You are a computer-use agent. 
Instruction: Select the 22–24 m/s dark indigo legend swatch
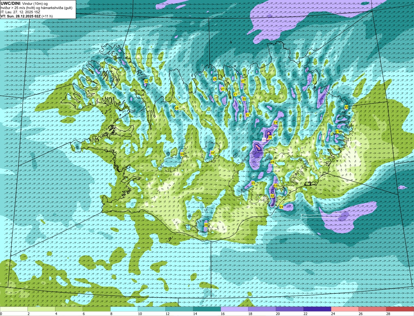[x=317, y=309]
